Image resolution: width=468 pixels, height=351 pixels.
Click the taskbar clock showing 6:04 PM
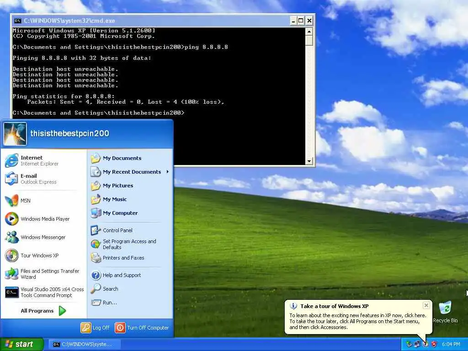[451, 345]
